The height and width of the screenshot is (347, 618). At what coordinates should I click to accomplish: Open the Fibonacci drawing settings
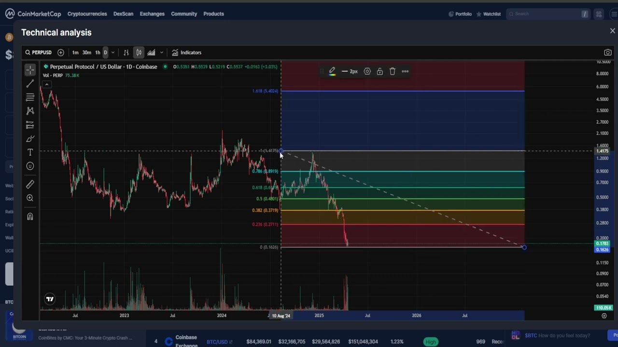pyautogui.click(x=367, y=71)
